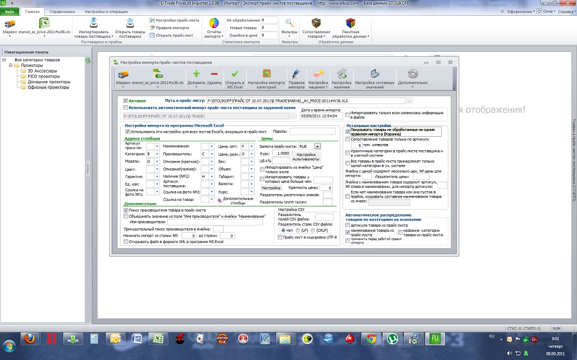577x360 pixels.
Task: Click green refresh icon in navigation panel
Action: [x=88, y=60]
